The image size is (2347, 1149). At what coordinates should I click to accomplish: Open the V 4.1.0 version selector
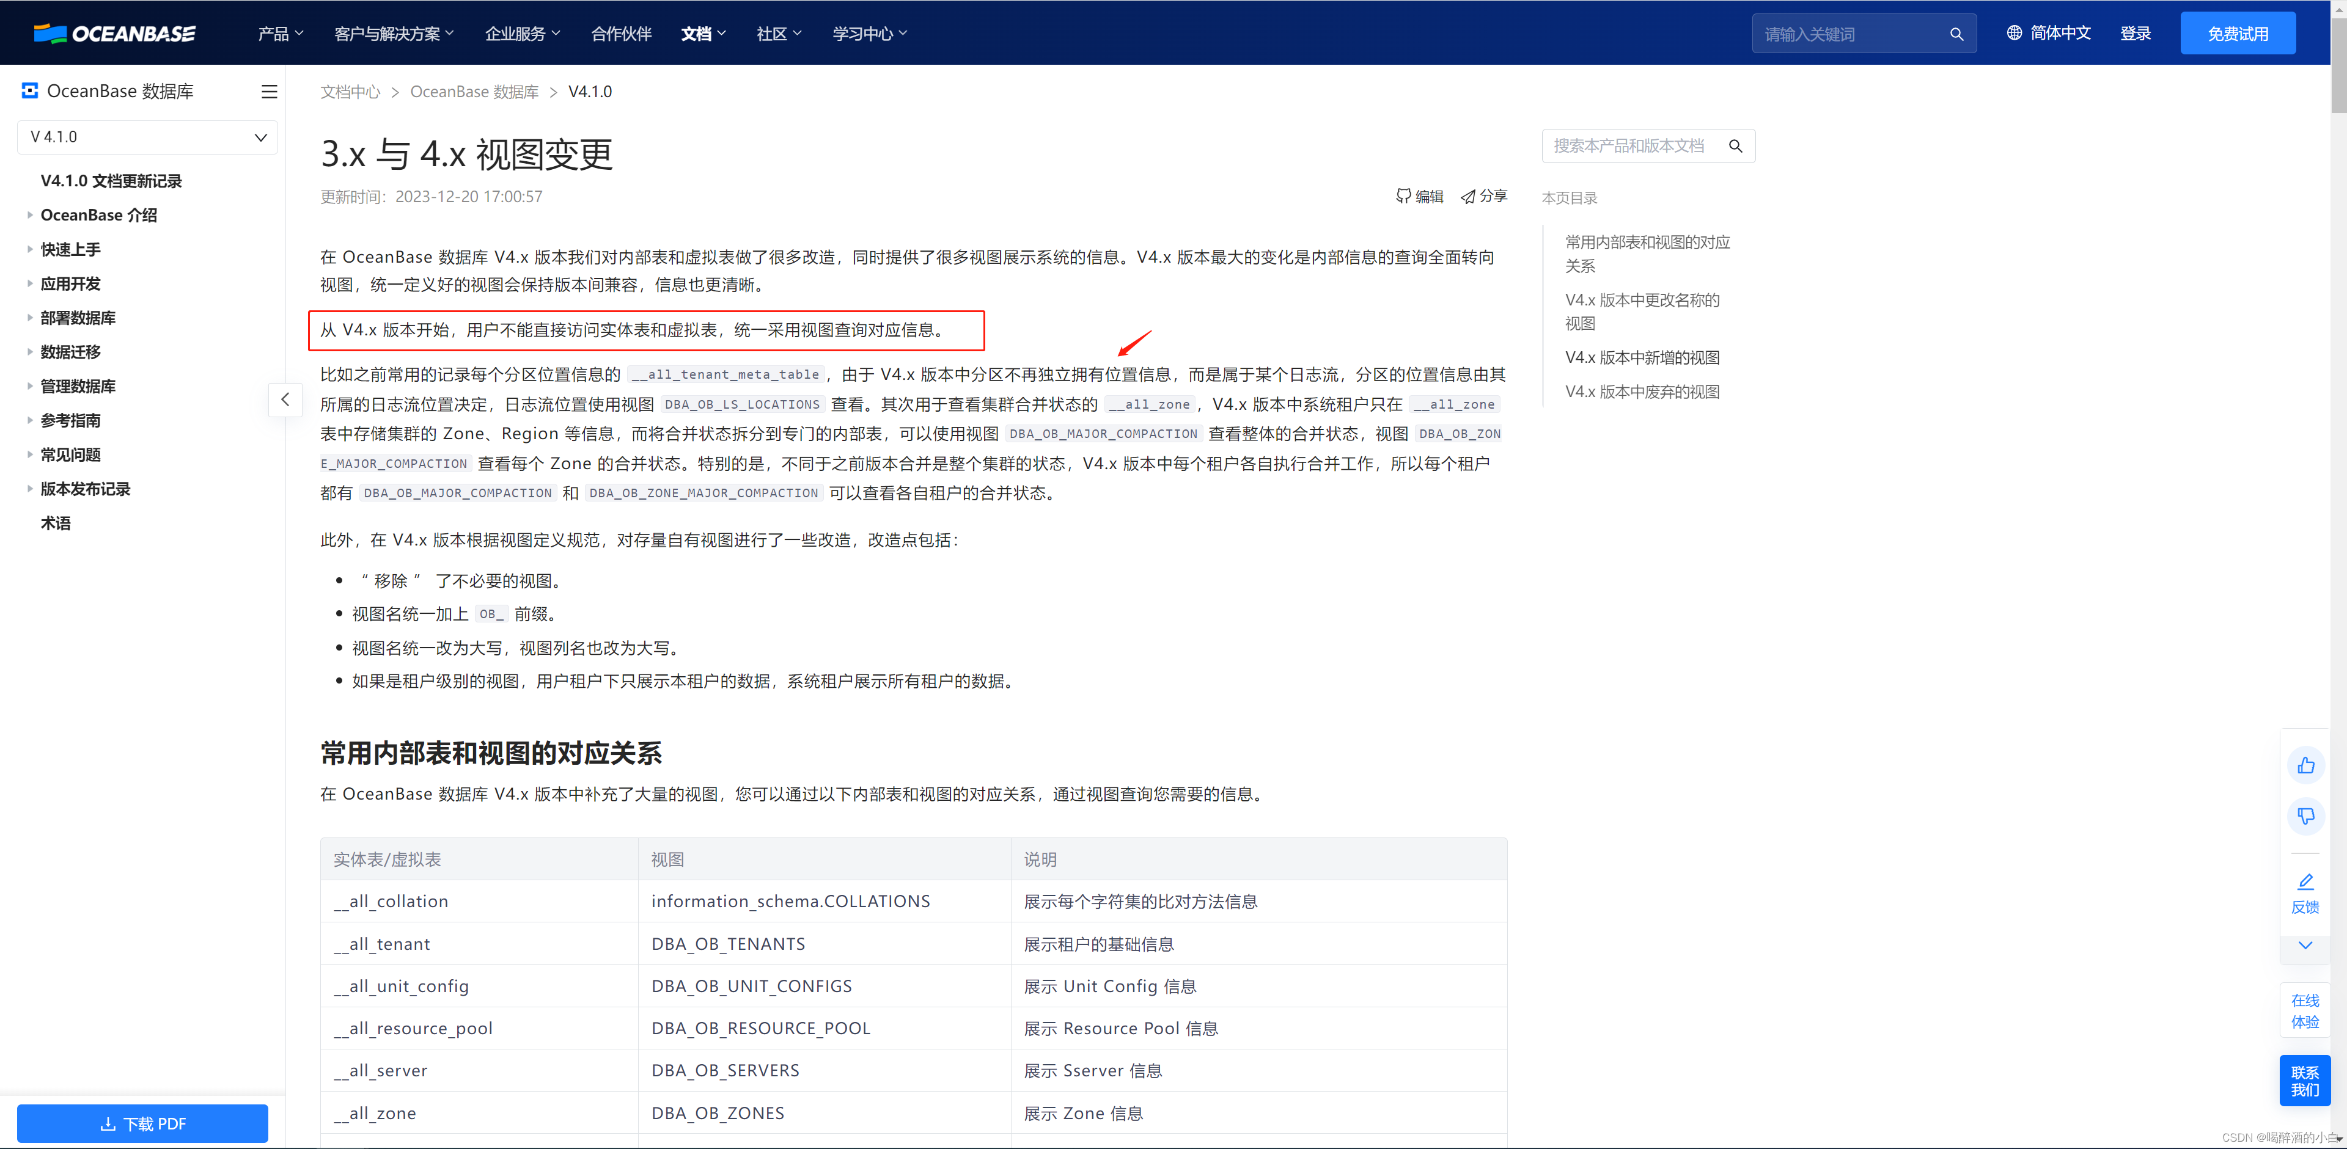pos(147,137)
